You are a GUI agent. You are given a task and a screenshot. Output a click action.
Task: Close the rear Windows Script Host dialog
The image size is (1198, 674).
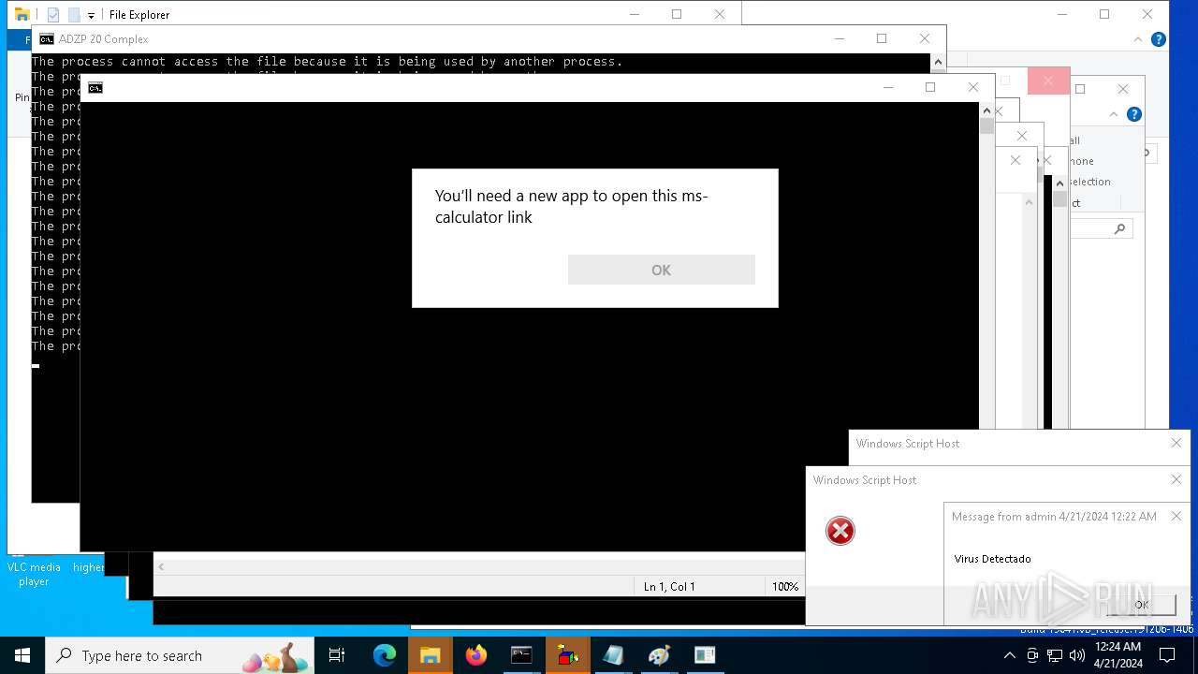click(1176, 443)
